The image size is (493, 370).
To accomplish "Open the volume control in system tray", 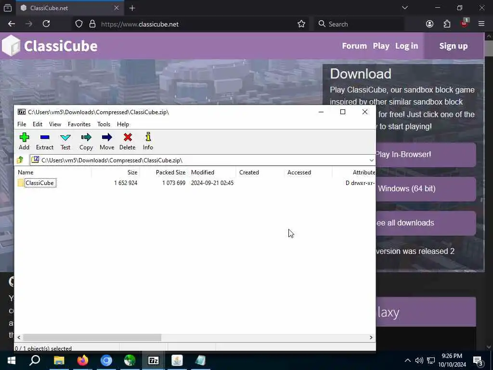I will click(x=419, y=360).
